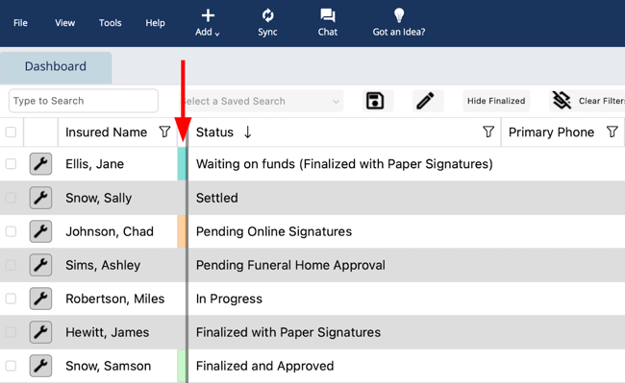The height and width of the screenshot is (383, 625).
Task: Open the Chat icon
Action: pos(328,16)
